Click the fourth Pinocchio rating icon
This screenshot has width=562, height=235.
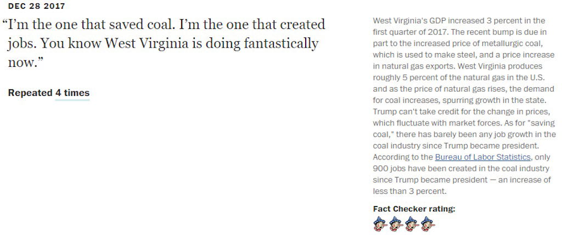[427, 224]
